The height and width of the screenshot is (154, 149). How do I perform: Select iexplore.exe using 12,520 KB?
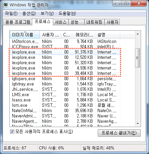coord(65,57)
